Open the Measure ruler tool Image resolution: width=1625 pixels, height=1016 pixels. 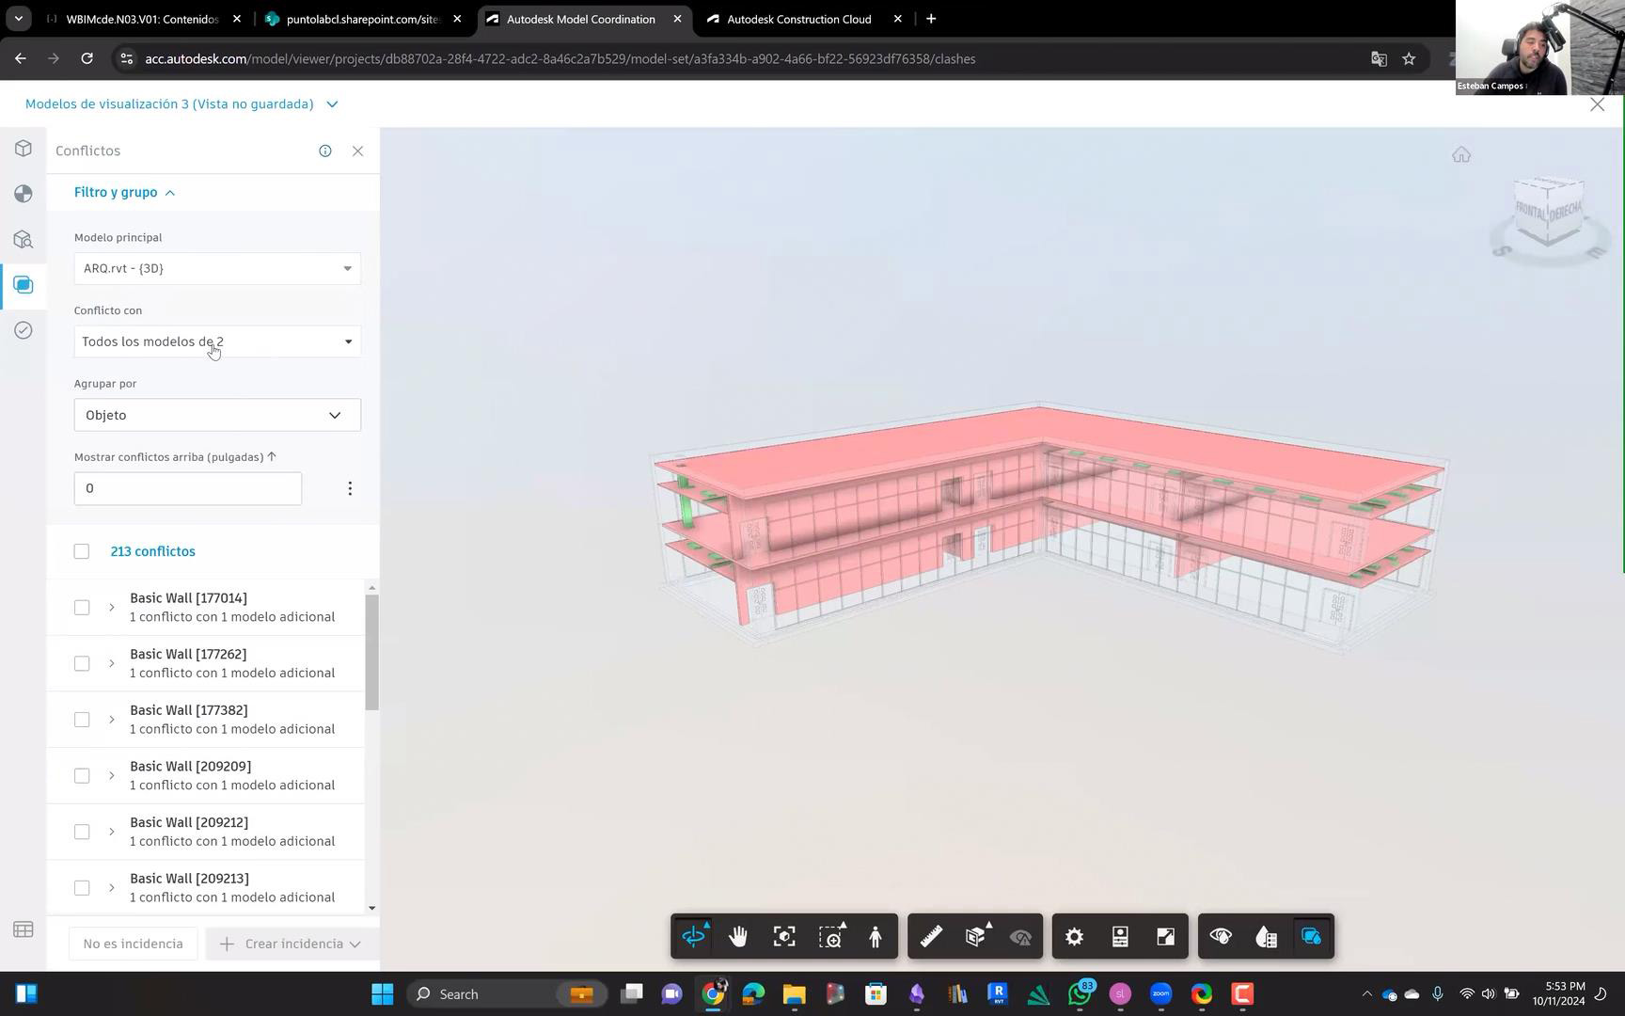pos(931,937)
